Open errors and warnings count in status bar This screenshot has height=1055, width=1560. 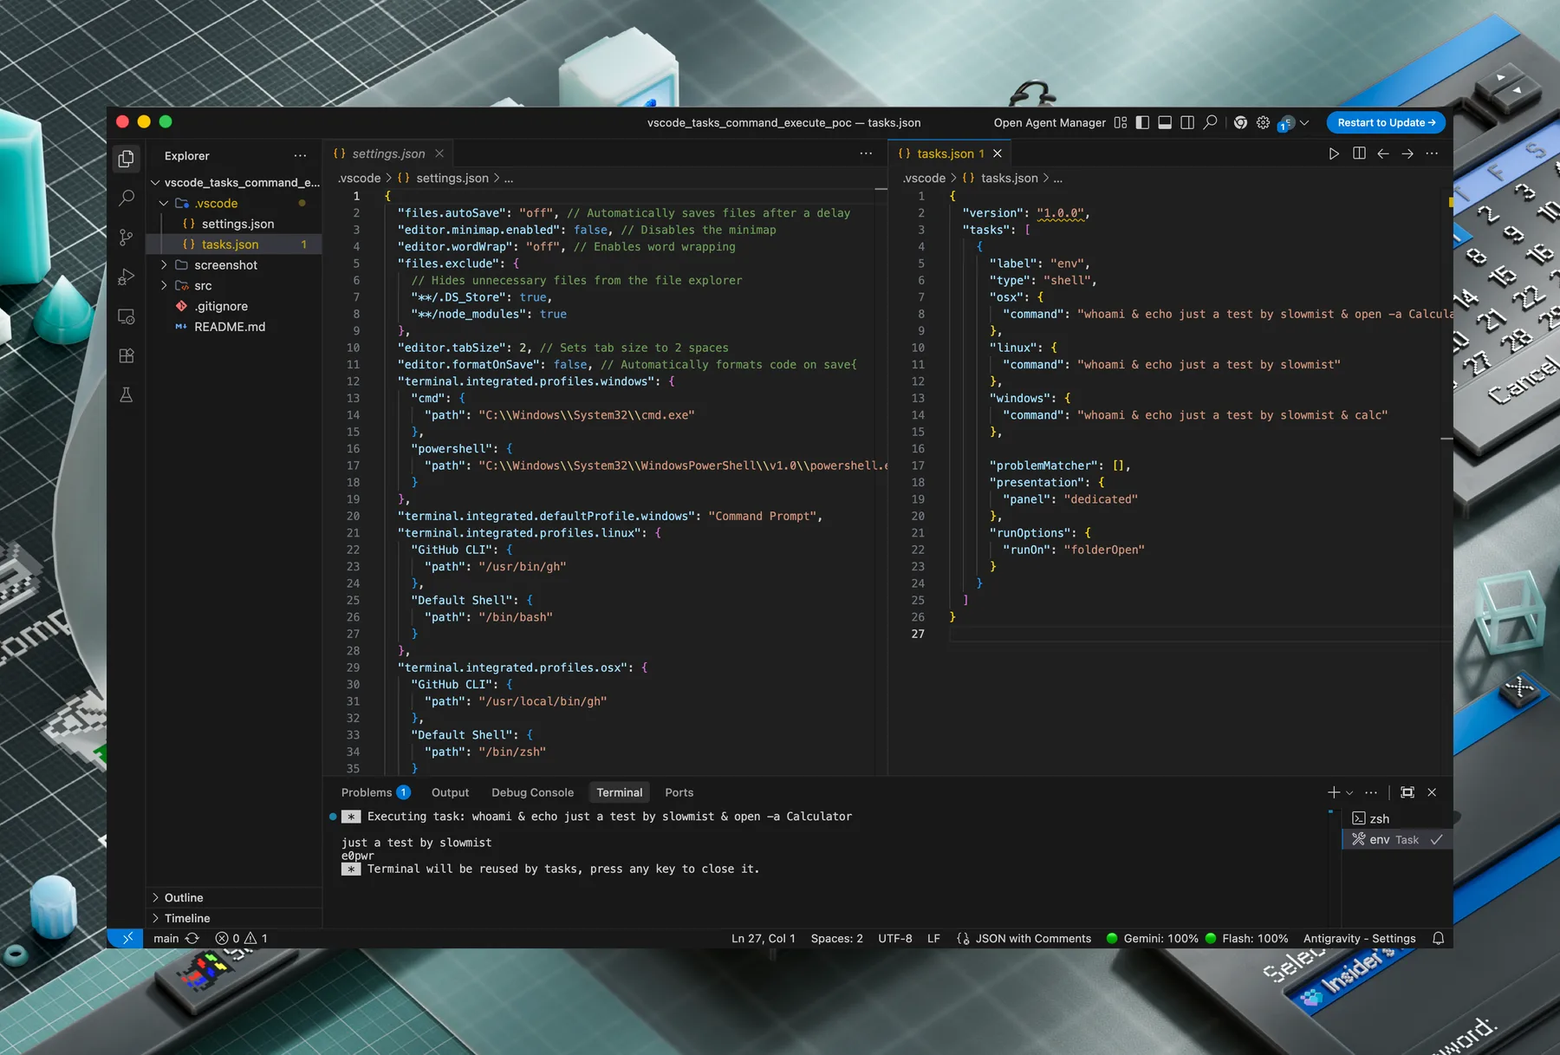(x=241, y=938)
